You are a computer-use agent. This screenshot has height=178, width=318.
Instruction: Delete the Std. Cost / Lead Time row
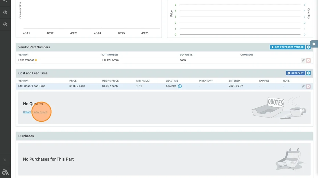point(308,86)
